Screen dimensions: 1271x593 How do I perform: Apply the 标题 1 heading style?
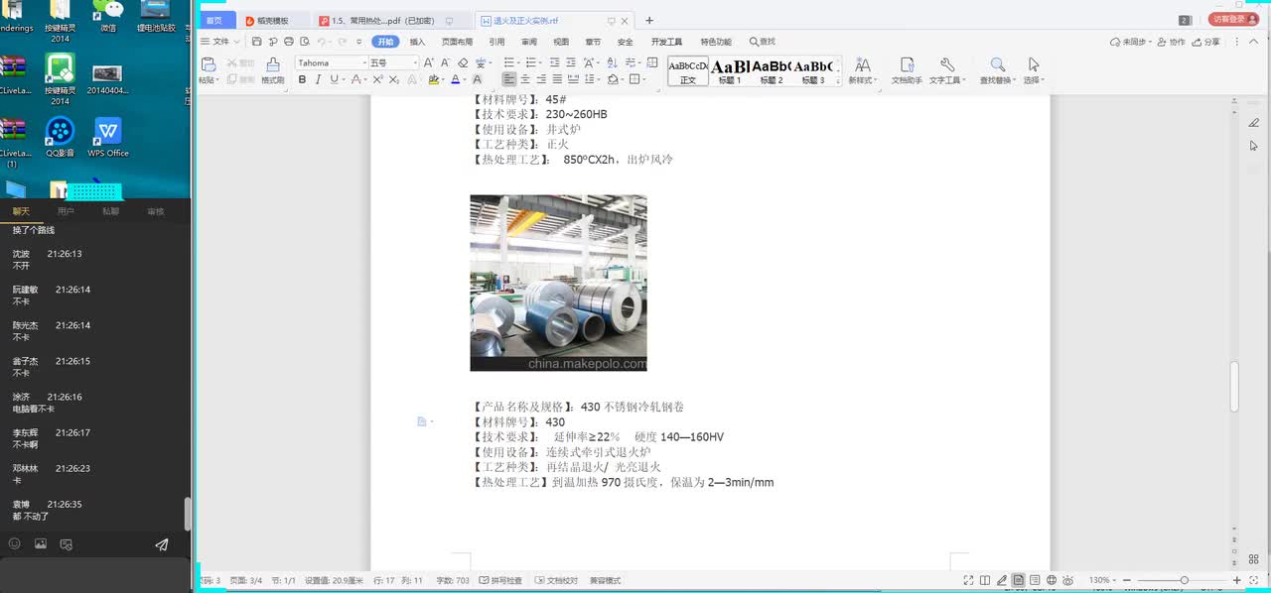click(x=730, y=70)
